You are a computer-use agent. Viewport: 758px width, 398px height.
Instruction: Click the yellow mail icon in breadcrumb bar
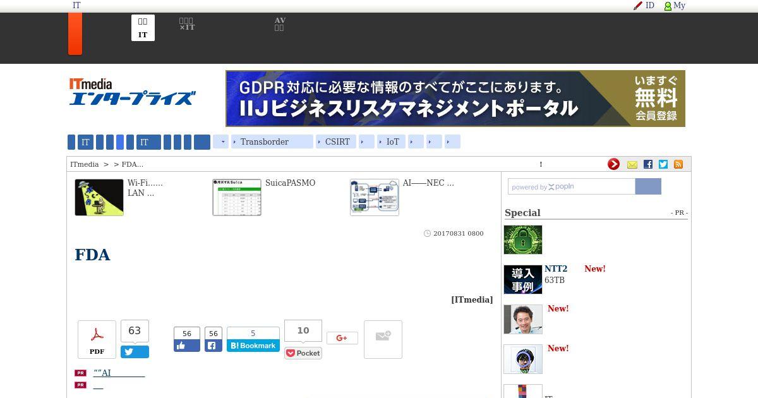632,164
